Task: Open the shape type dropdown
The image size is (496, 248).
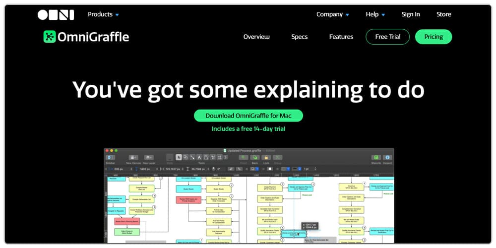Action: click(x=254, y=169)
